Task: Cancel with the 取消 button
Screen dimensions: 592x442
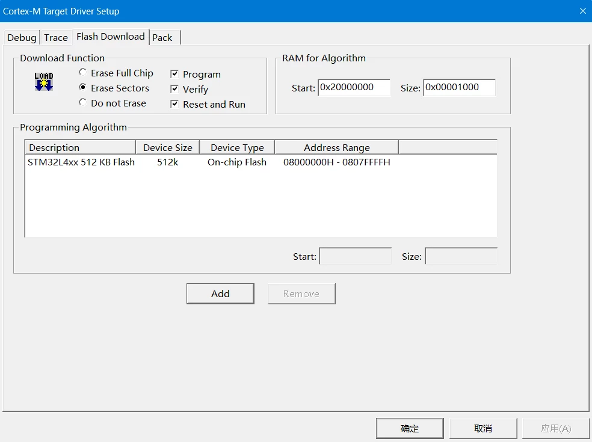Action: coord(483,428)
